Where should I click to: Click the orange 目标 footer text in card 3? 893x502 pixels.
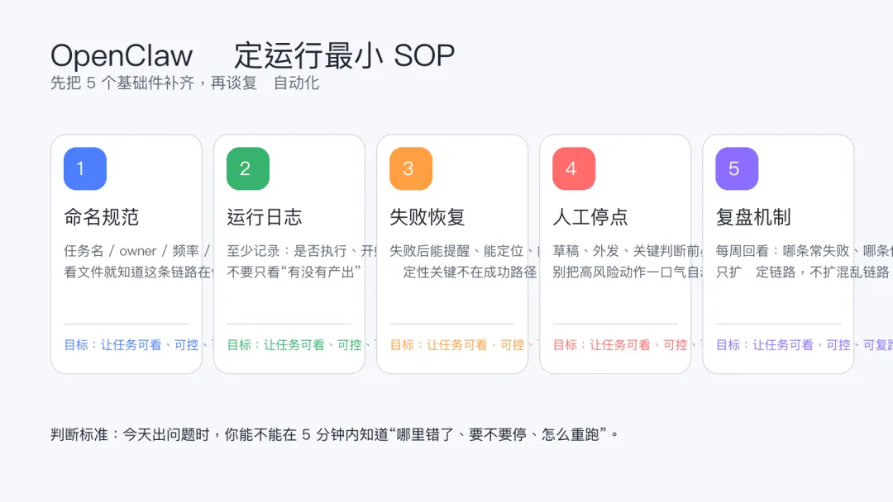point(458,345)
